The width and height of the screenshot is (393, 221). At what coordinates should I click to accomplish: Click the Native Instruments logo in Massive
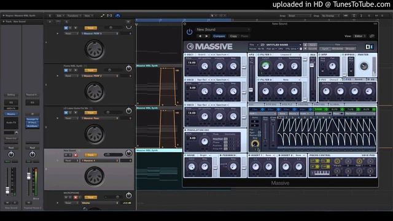370,47
